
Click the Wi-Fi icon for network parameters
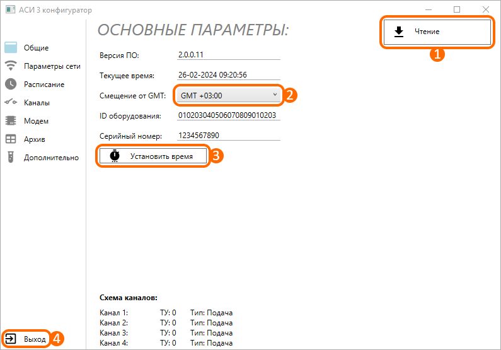coord(11,66)
